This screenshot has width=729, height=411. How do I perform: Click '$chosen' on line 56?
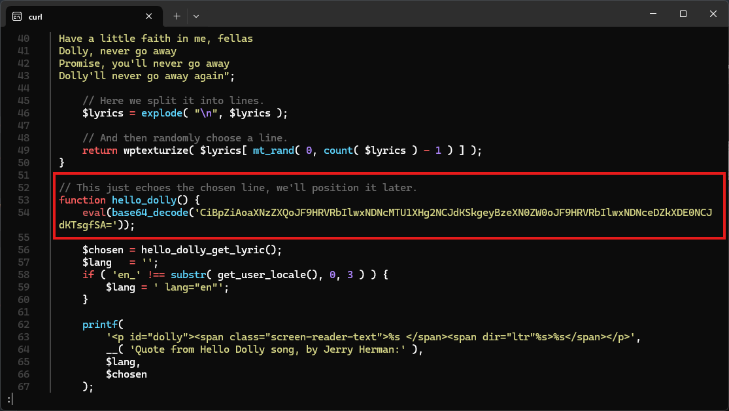pos(103,250)
